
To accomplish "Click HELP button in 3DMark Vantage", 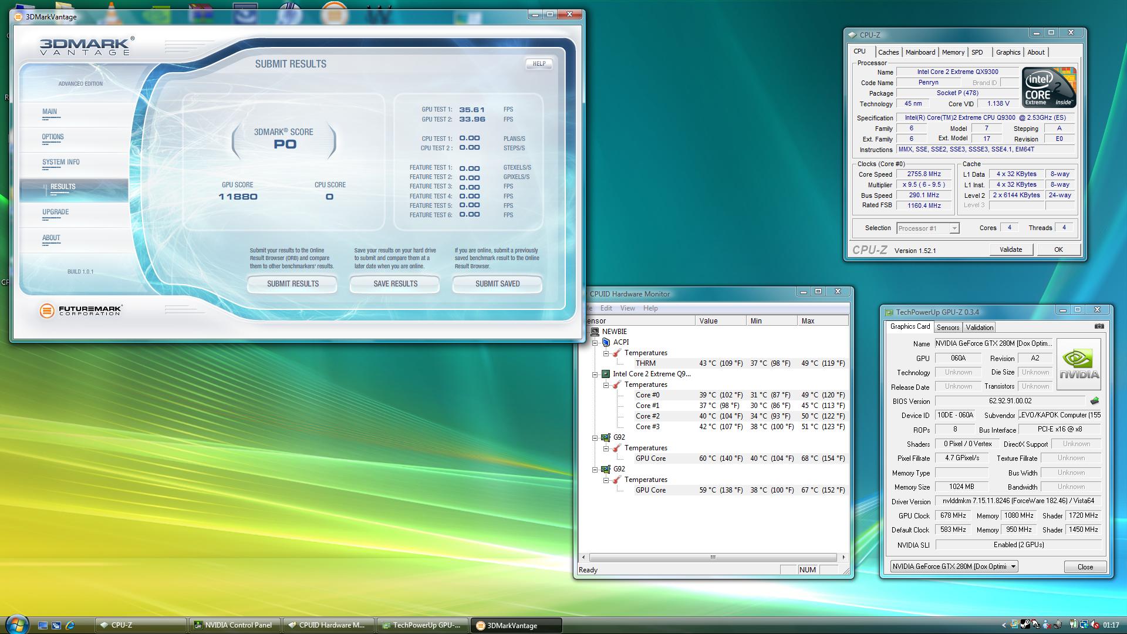I will [539, 63].
